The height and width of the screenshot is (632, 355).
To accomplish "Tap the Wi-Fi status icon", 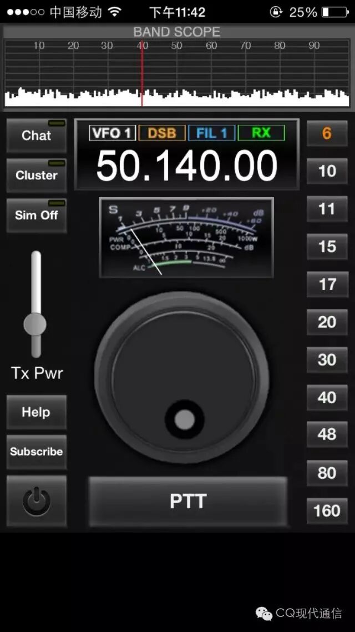I will pyautogui.click(x=115, y=12).
